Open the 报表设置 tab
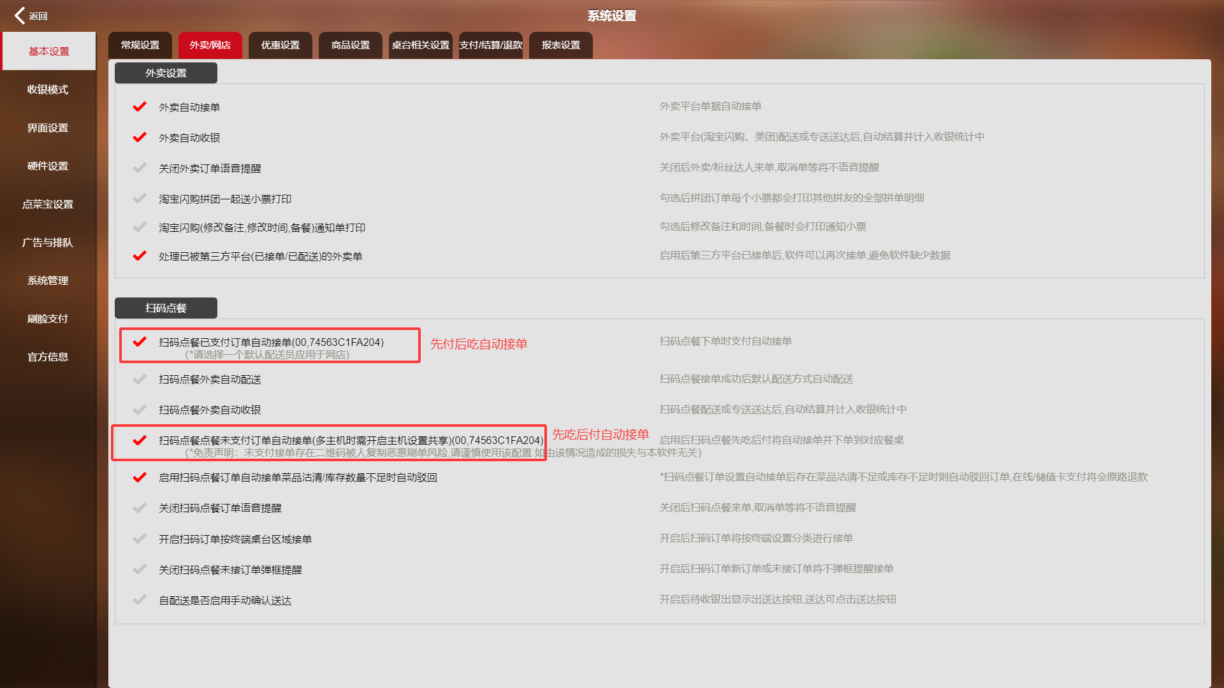Screen dimensions: 1224x688 (561, 45)
